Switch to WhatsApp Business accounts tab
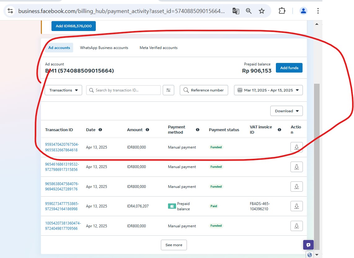 [104, 48]
